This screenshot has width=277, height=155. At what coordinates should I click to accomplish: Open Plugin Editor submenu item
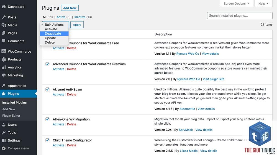pyautogui.click(x=11, y=116)
